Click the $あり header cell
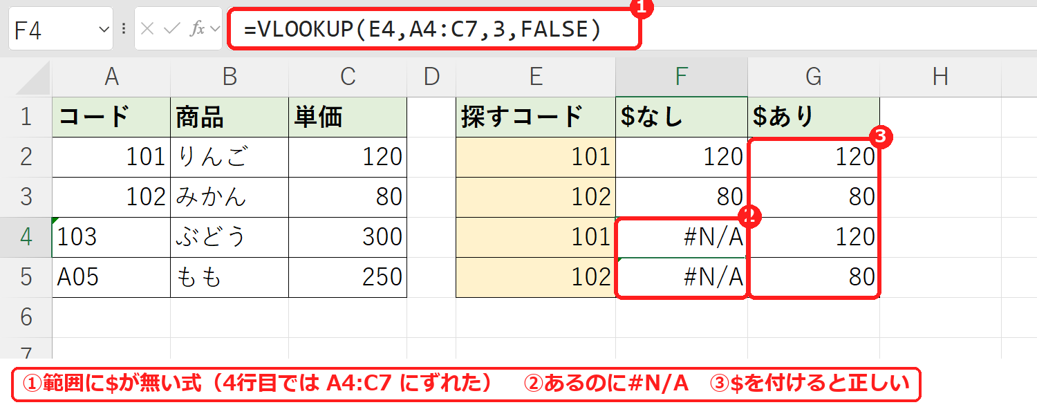 814,117
